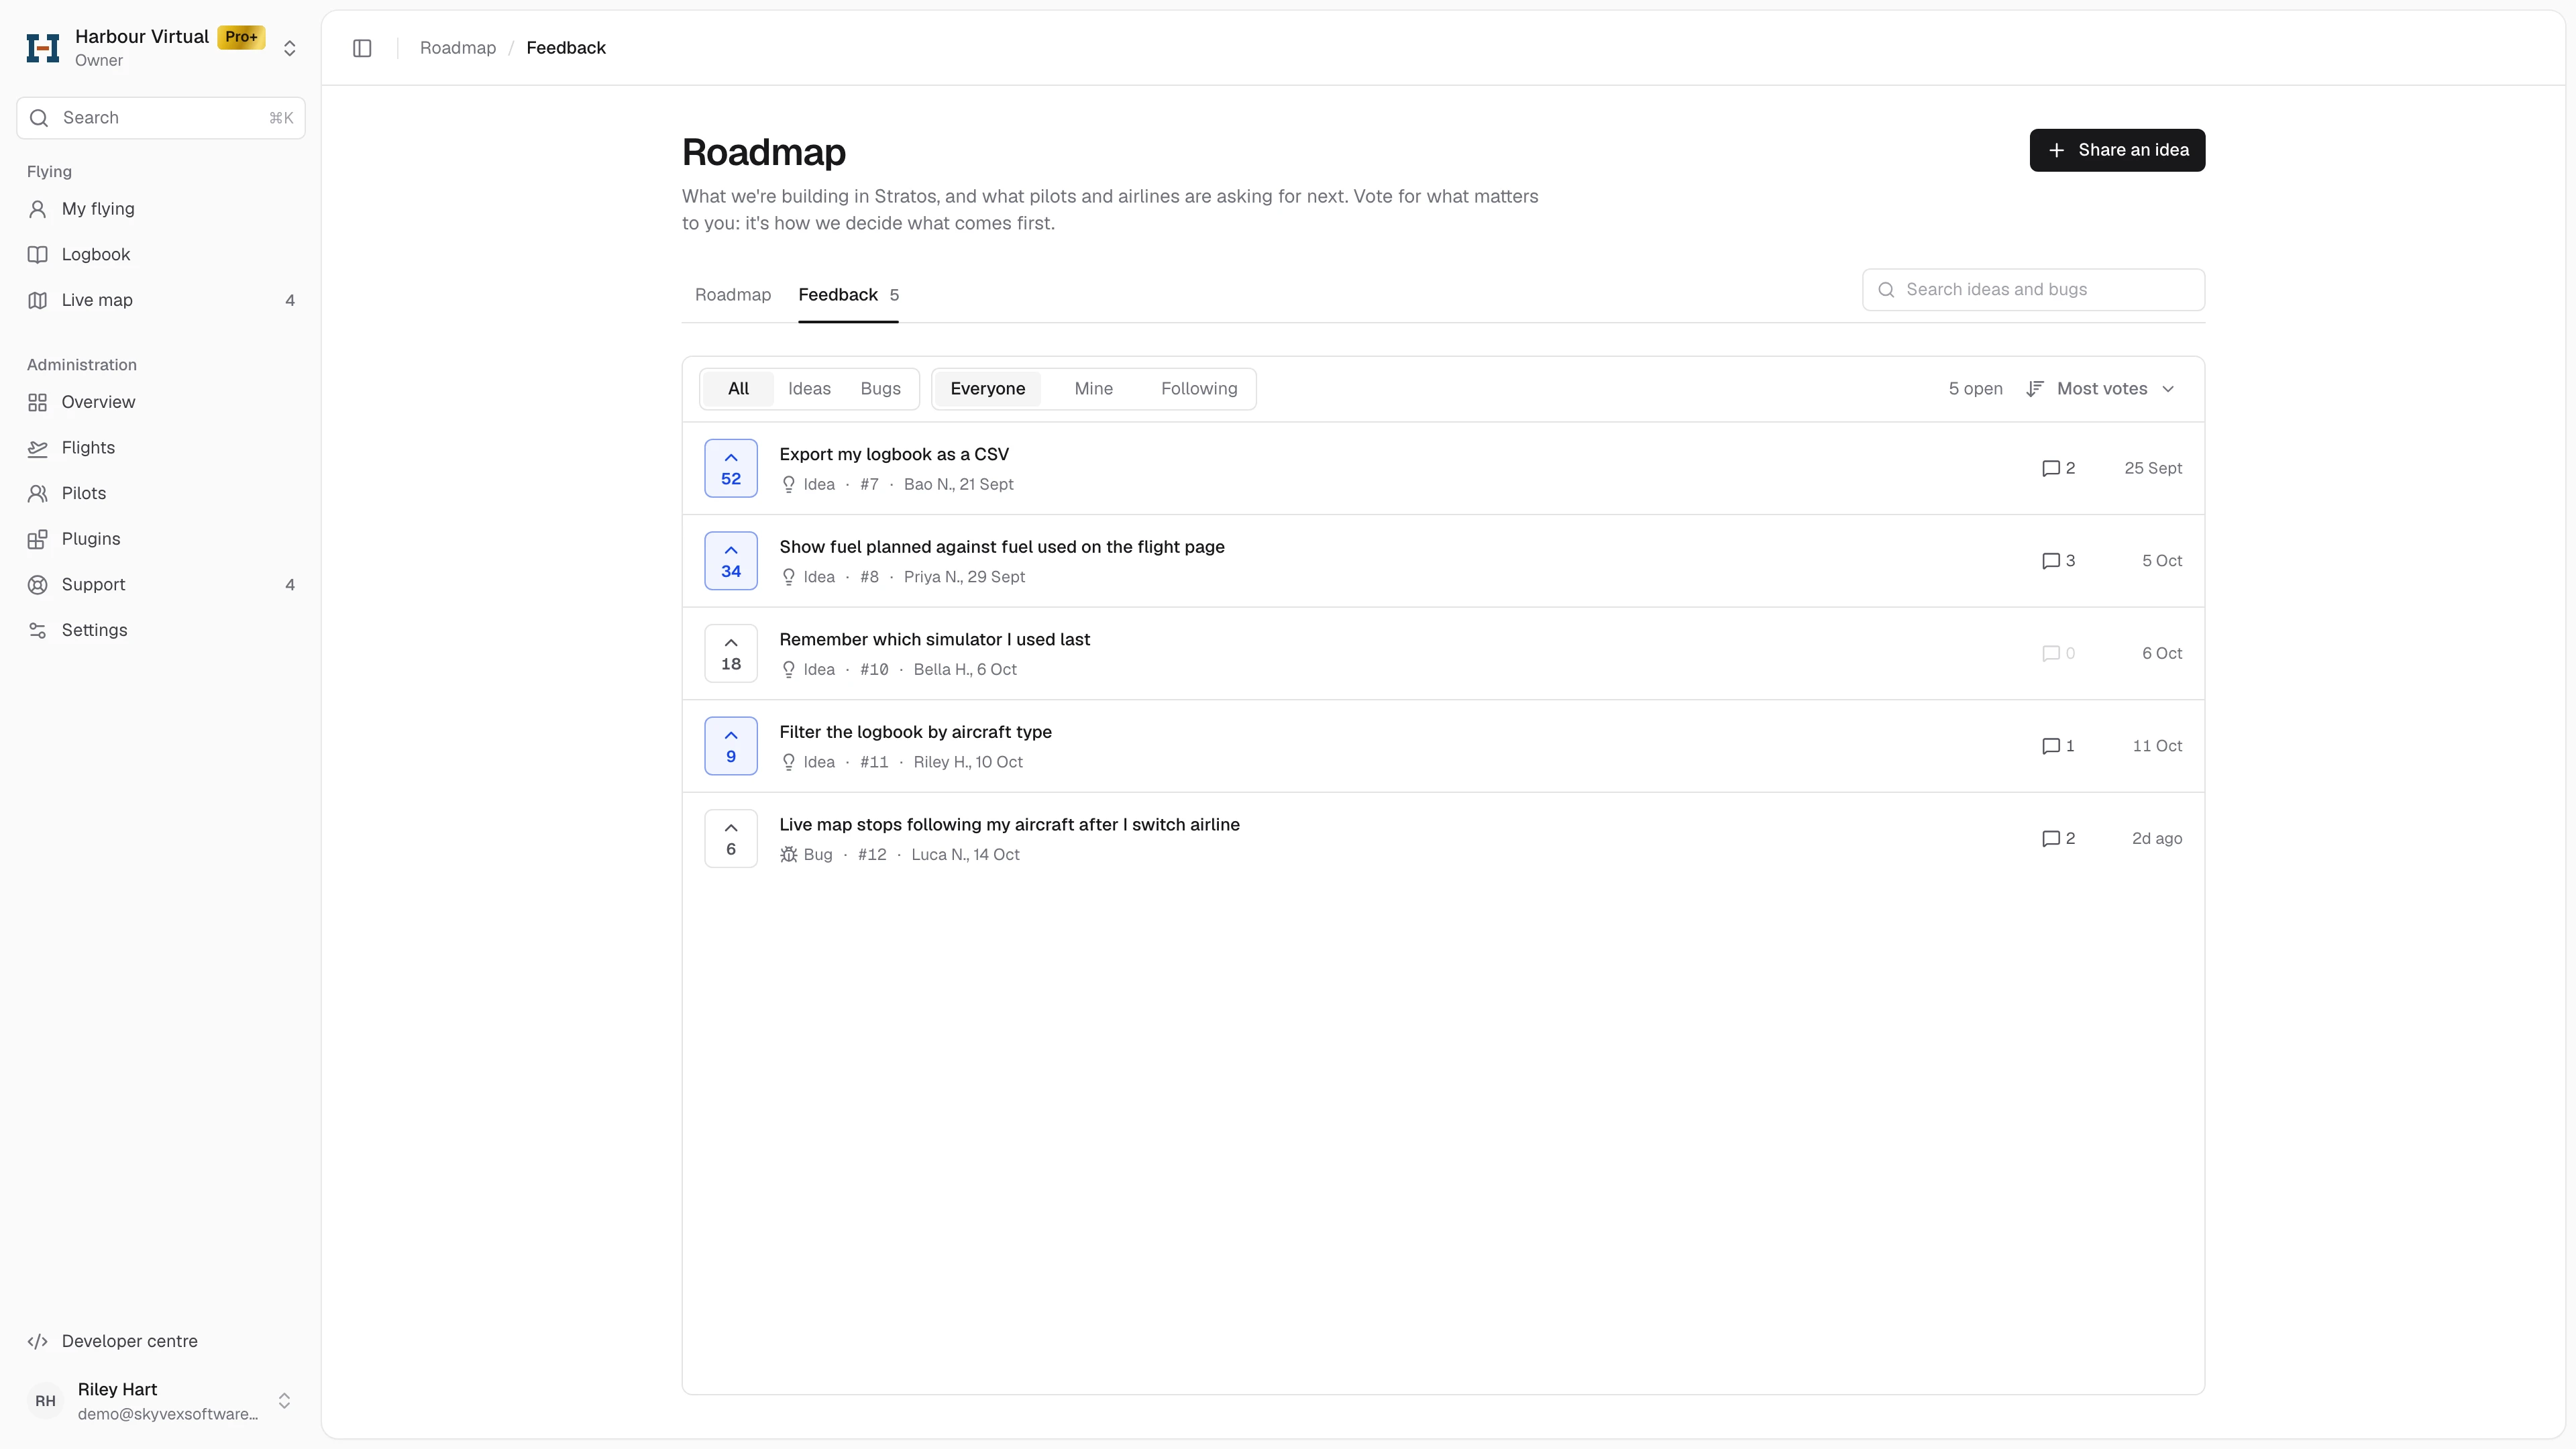Open comments on Export logbook CSV idea
This screenshot has height=1449, width=2576.
tap(2058, 468)
